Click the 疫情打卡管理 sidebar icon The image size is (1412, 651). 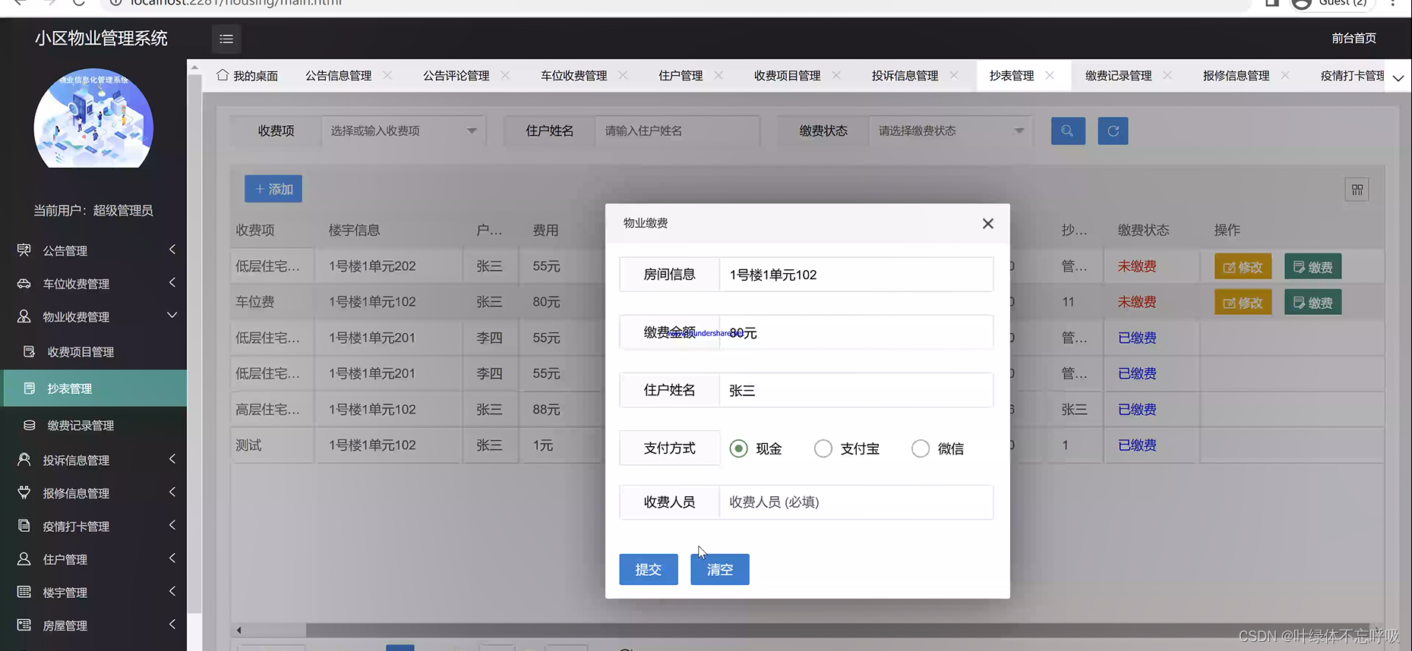click(24, 526)
